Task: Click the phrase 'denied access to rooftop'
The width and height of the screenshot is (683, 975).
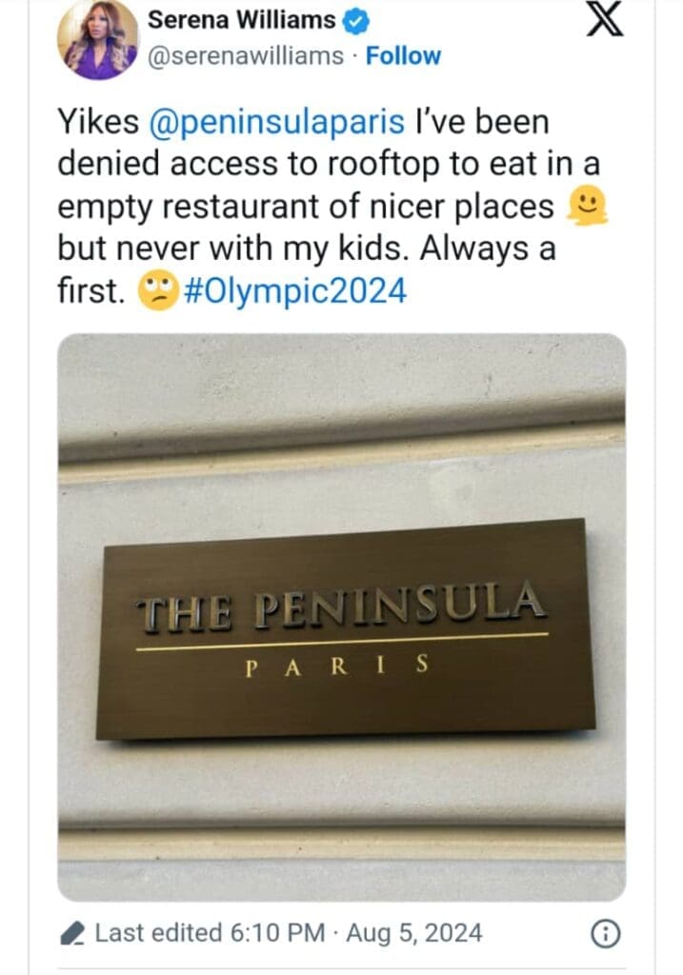Action: (227, 164)
